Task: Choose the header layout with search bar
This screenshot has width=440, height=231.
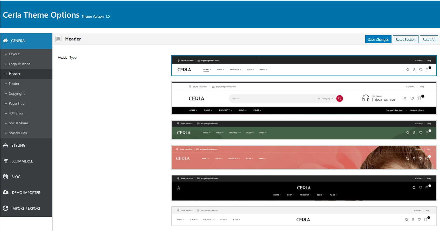Action: (304, 98)
